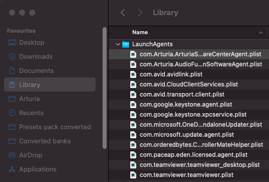Select Library in Favourites sidebar

click(x=50, y=84)
